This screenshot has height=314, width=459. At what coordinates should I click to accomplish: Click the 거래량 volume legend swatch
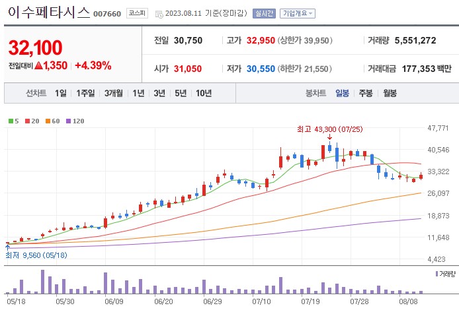tap(437, 274)
